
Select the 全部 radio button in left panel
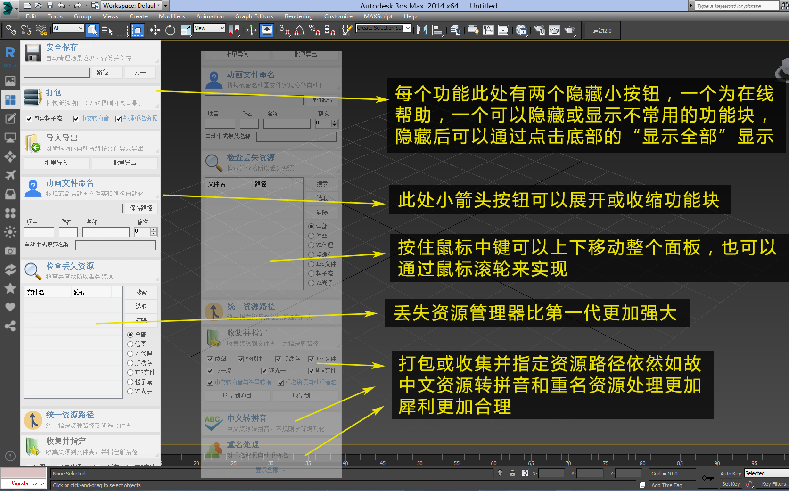[131, 335]
